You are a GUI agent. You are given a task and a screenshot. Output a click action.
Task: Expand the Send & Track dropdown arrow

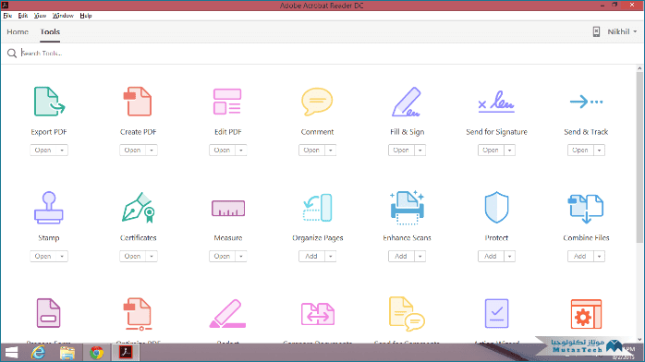pyautogui.click(x=600, y=151)
